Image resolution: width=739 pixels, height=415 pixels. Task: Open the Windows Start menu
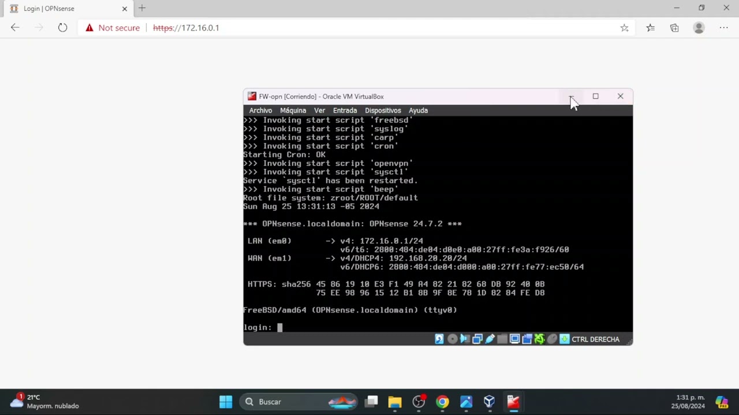[226, 402]
